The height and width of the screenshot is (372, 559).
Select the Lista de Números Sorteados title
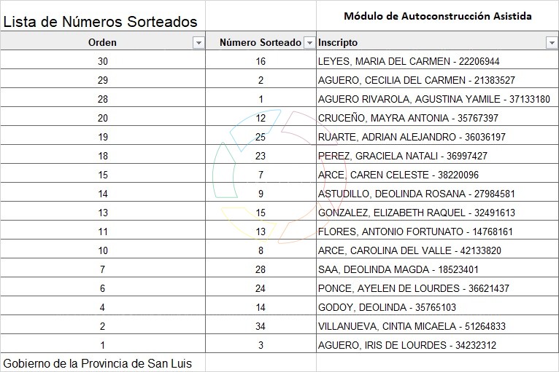101,23
